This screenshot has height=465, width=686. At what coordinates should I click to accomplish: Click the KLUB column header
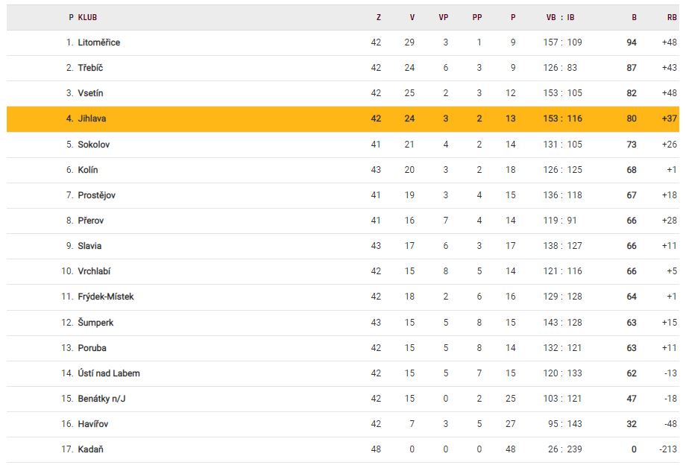pyautogui.click(x=87, y=17)
